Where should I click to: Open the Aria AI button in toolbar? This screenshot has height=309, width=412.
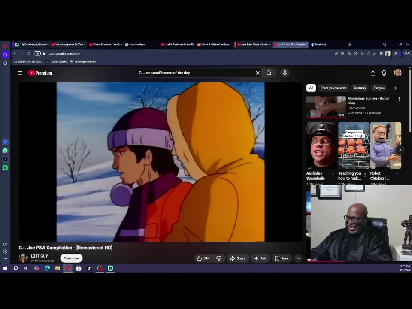click(407, 54)
